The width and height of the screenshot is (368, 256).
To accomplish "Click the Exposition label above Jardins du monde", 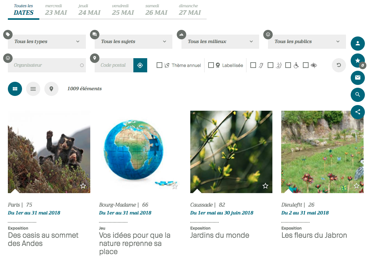I will 200,228.
